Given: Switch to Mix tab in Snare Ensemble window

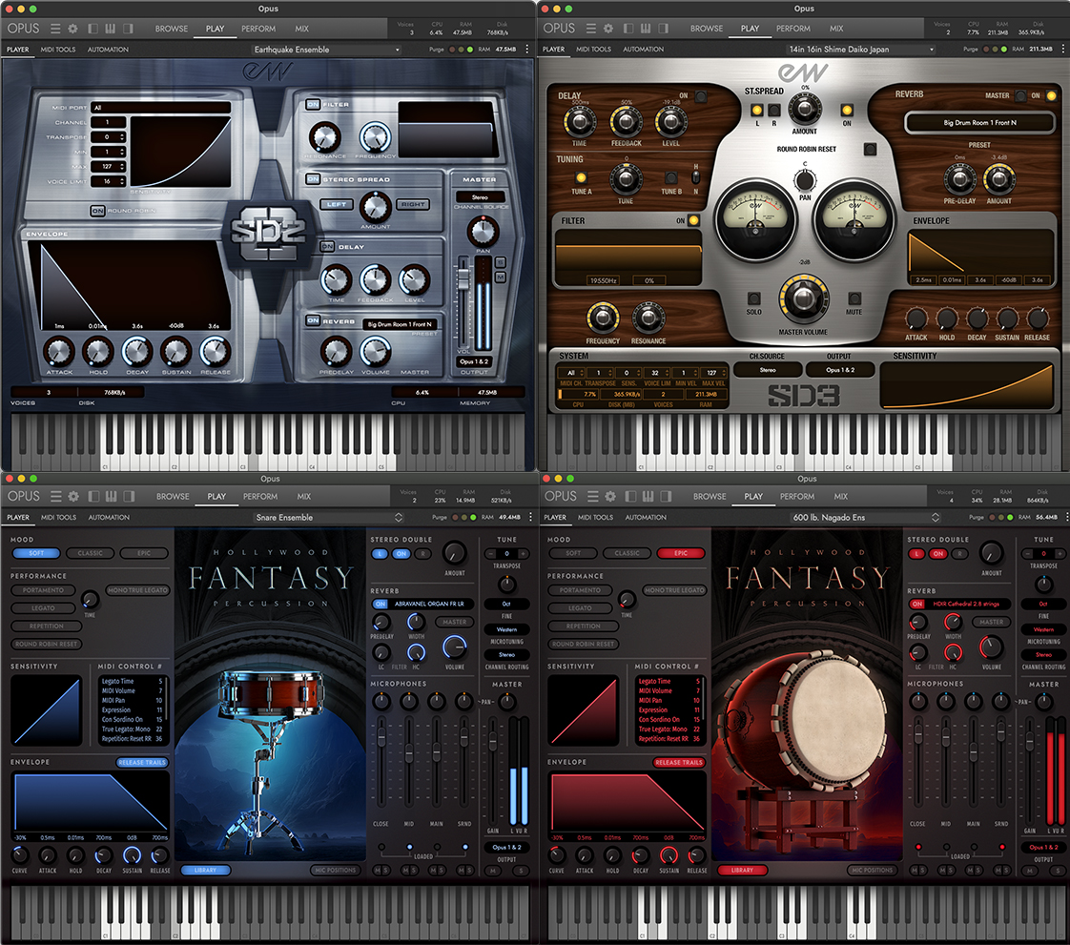Looking at the screenshot, I should pyautogui.click(x=303, y=496).
